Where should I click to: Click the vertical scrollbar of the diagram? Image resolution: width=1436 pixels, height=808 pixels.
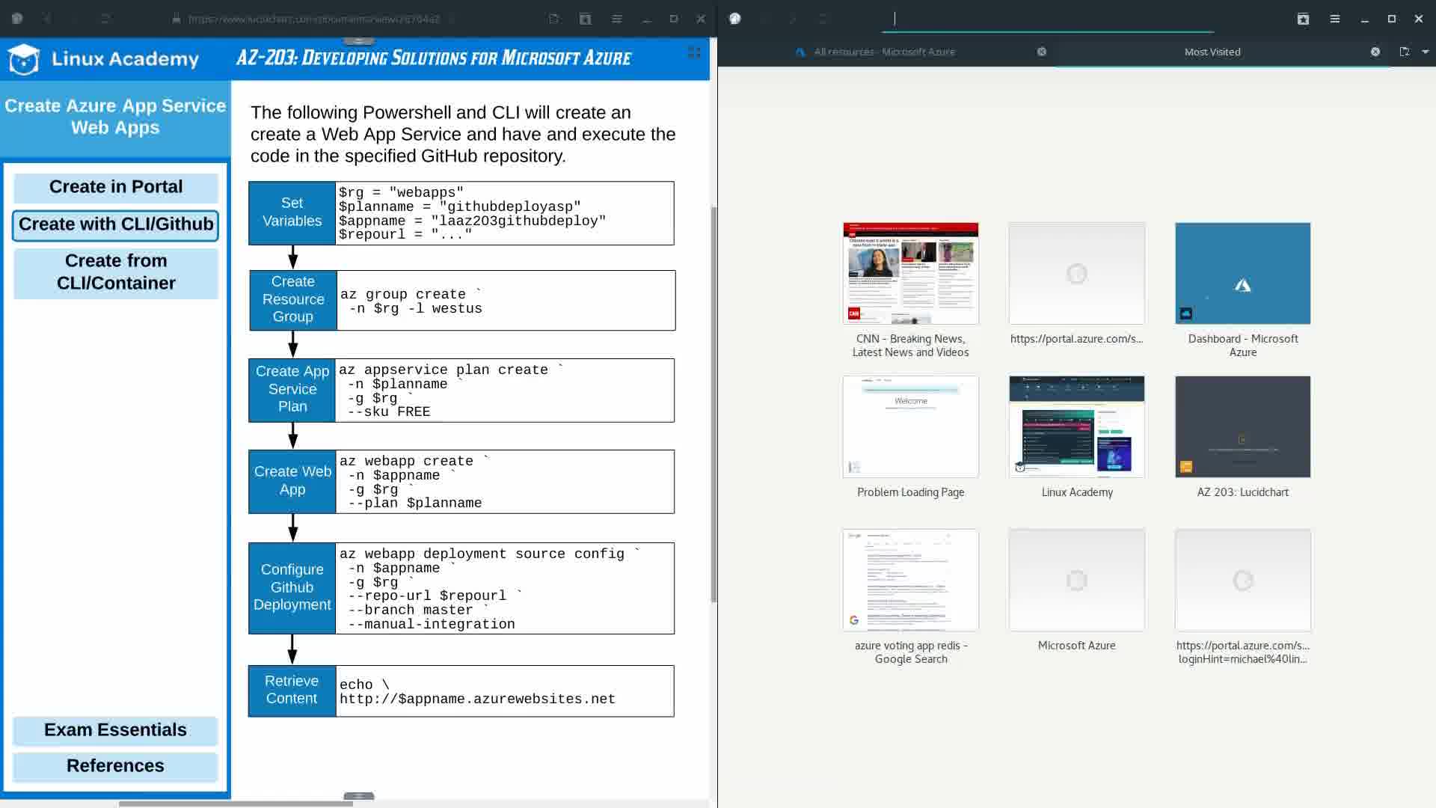pyautogui.click(x=714, y=404)
